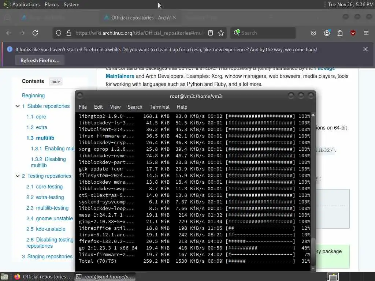Select the Official repositories browser tab

(x=140, y=18)
